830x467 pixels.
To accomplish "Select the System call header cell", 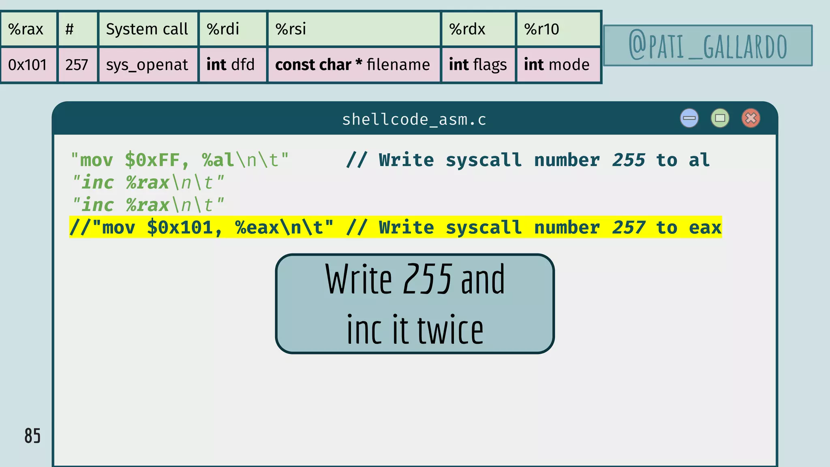I will pyautogui.click(x=148, y=29).
